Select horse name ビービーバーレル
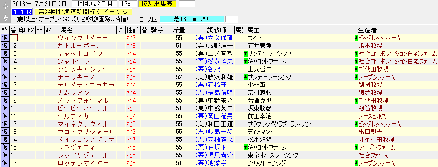 click(83, 109)
